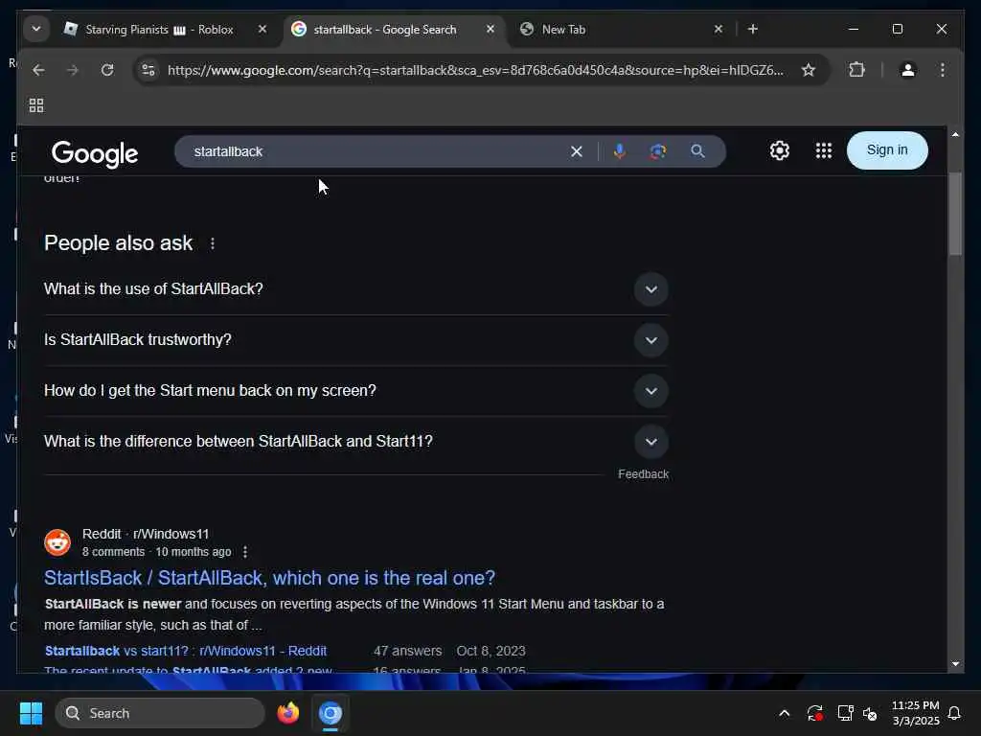View site information icon in address bar
Image resolution: width=981 pixels, height=736 pixels.
click(148, 70)
